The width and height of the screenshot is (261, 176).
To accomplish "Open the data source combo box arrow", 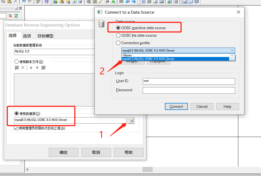I will coord(232,50).
